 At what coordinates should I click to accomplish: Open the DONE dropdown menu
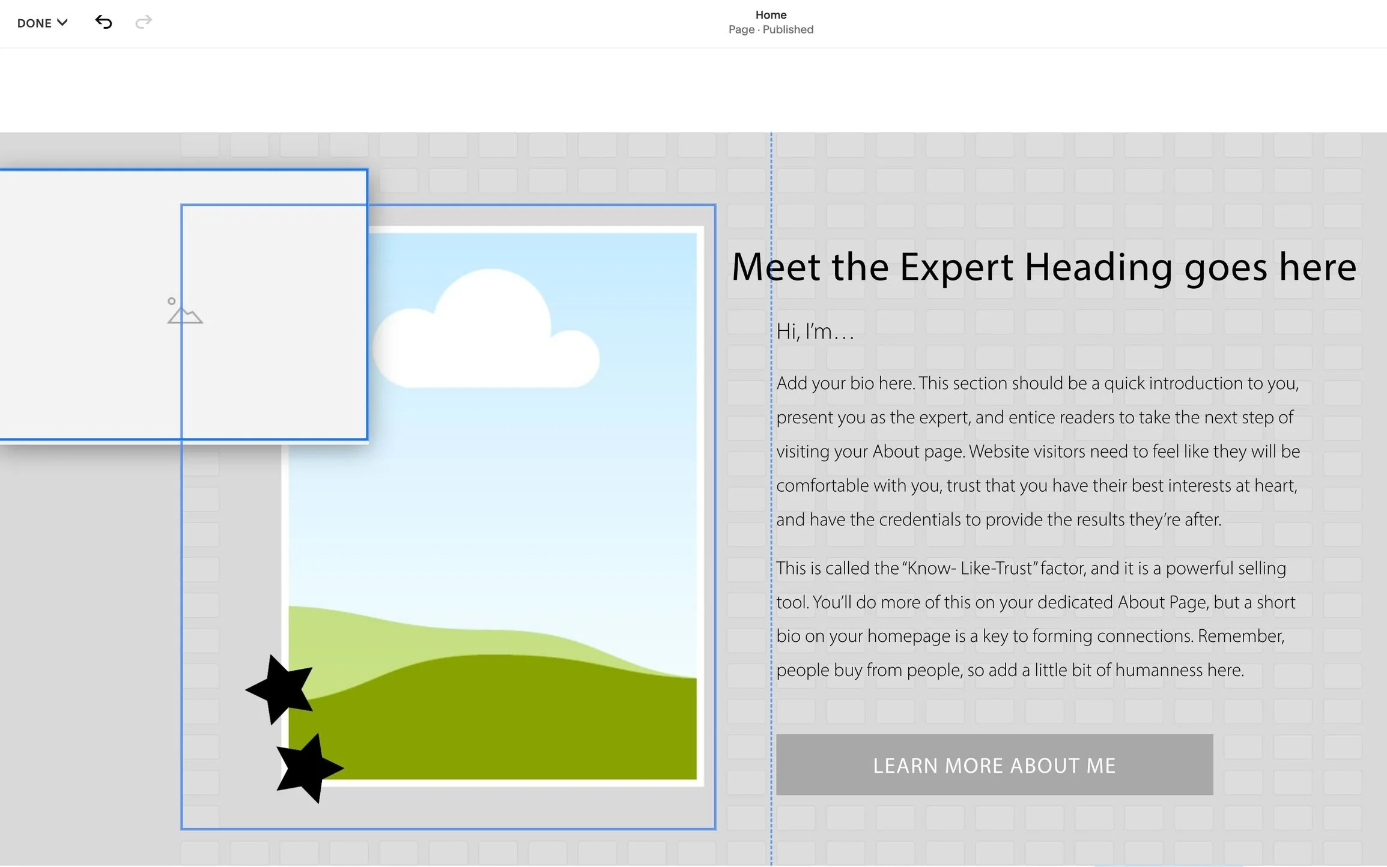point(35,23)
